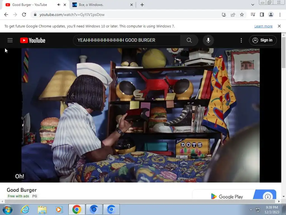Close the Все, о Windows tab
286x215 pixels.
(132, 5)
